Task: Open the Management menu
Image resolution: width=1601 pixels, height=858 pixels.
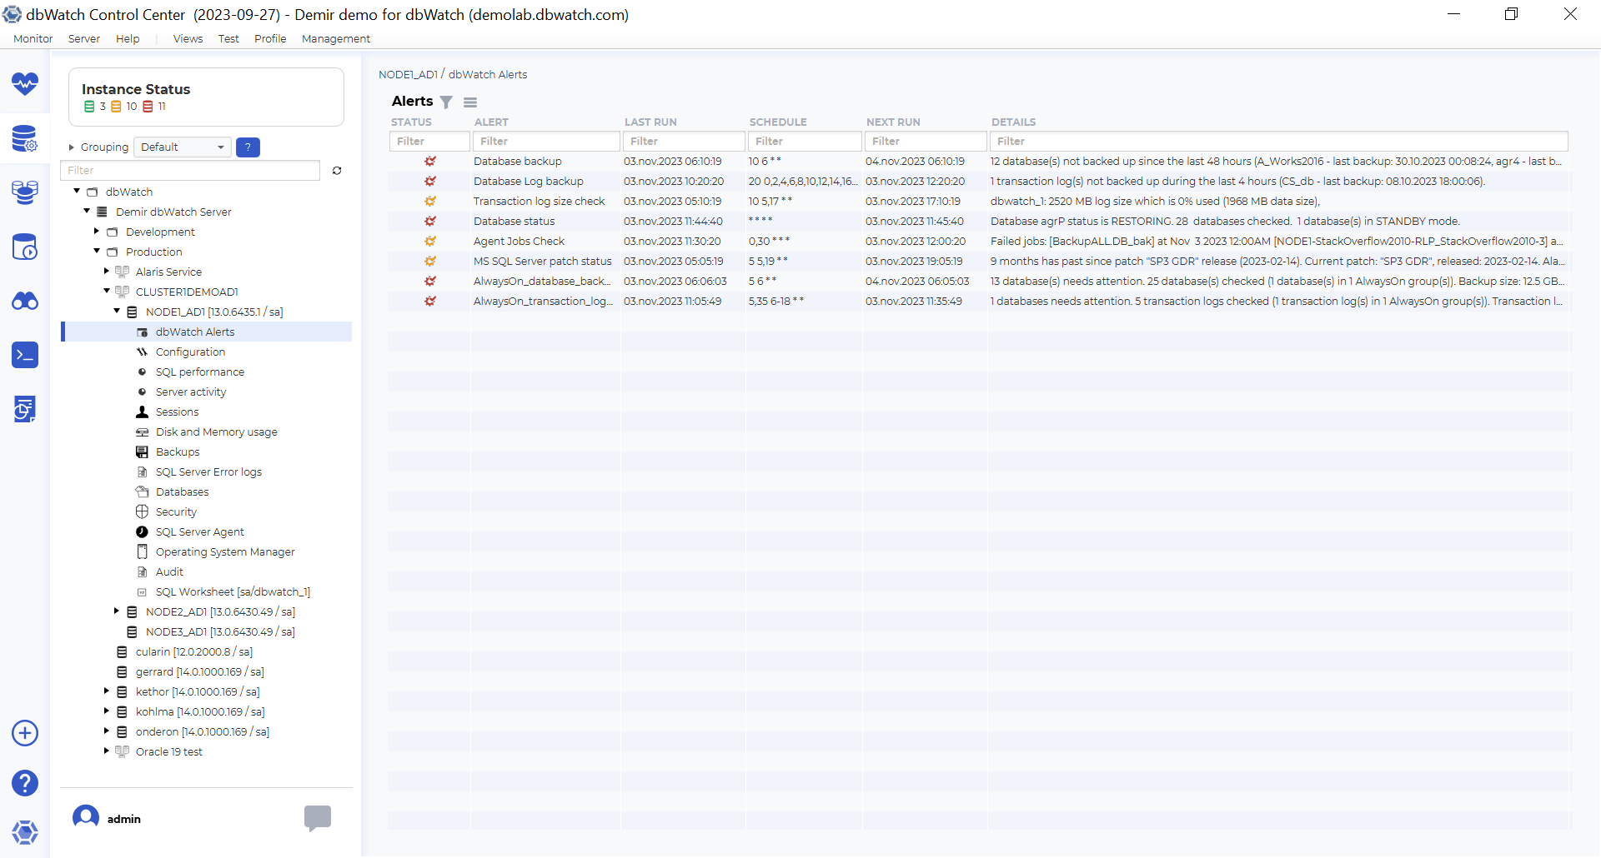Action: (x=336, y=38)
